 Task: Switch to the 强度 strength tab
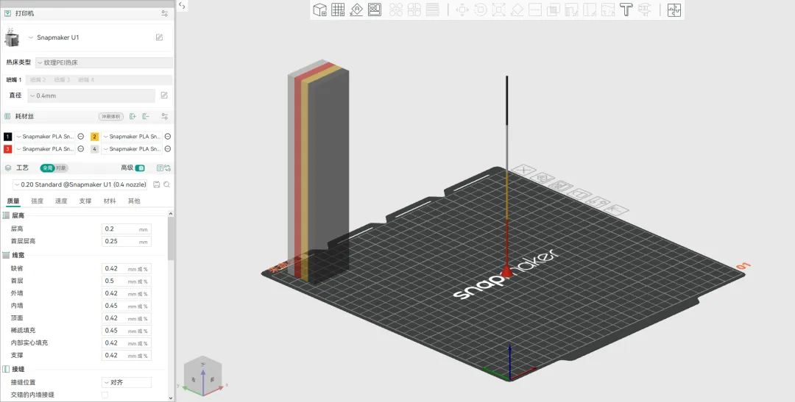pos(37,201)
